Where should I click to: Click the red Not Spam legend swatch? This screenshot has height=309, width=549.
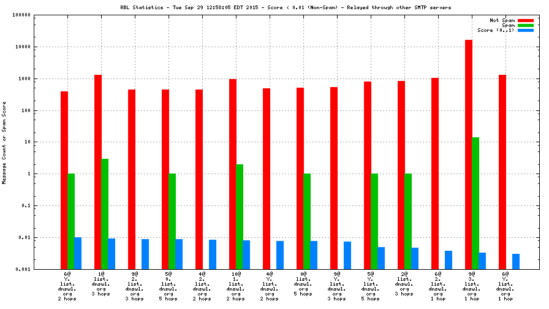point(526,20)
